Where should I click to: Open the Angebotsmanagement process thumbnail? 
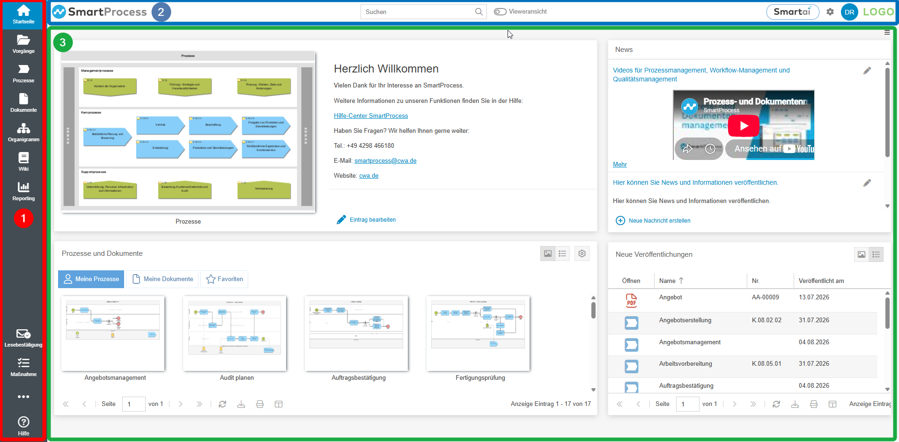point(113,333)
